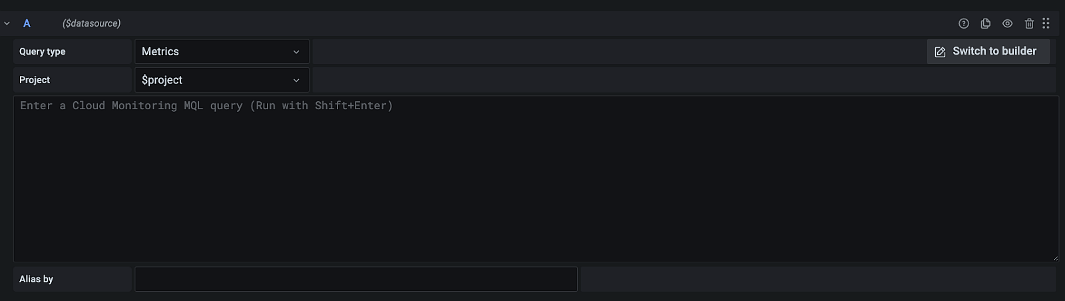Open the $project dropdown

(213, 80)
